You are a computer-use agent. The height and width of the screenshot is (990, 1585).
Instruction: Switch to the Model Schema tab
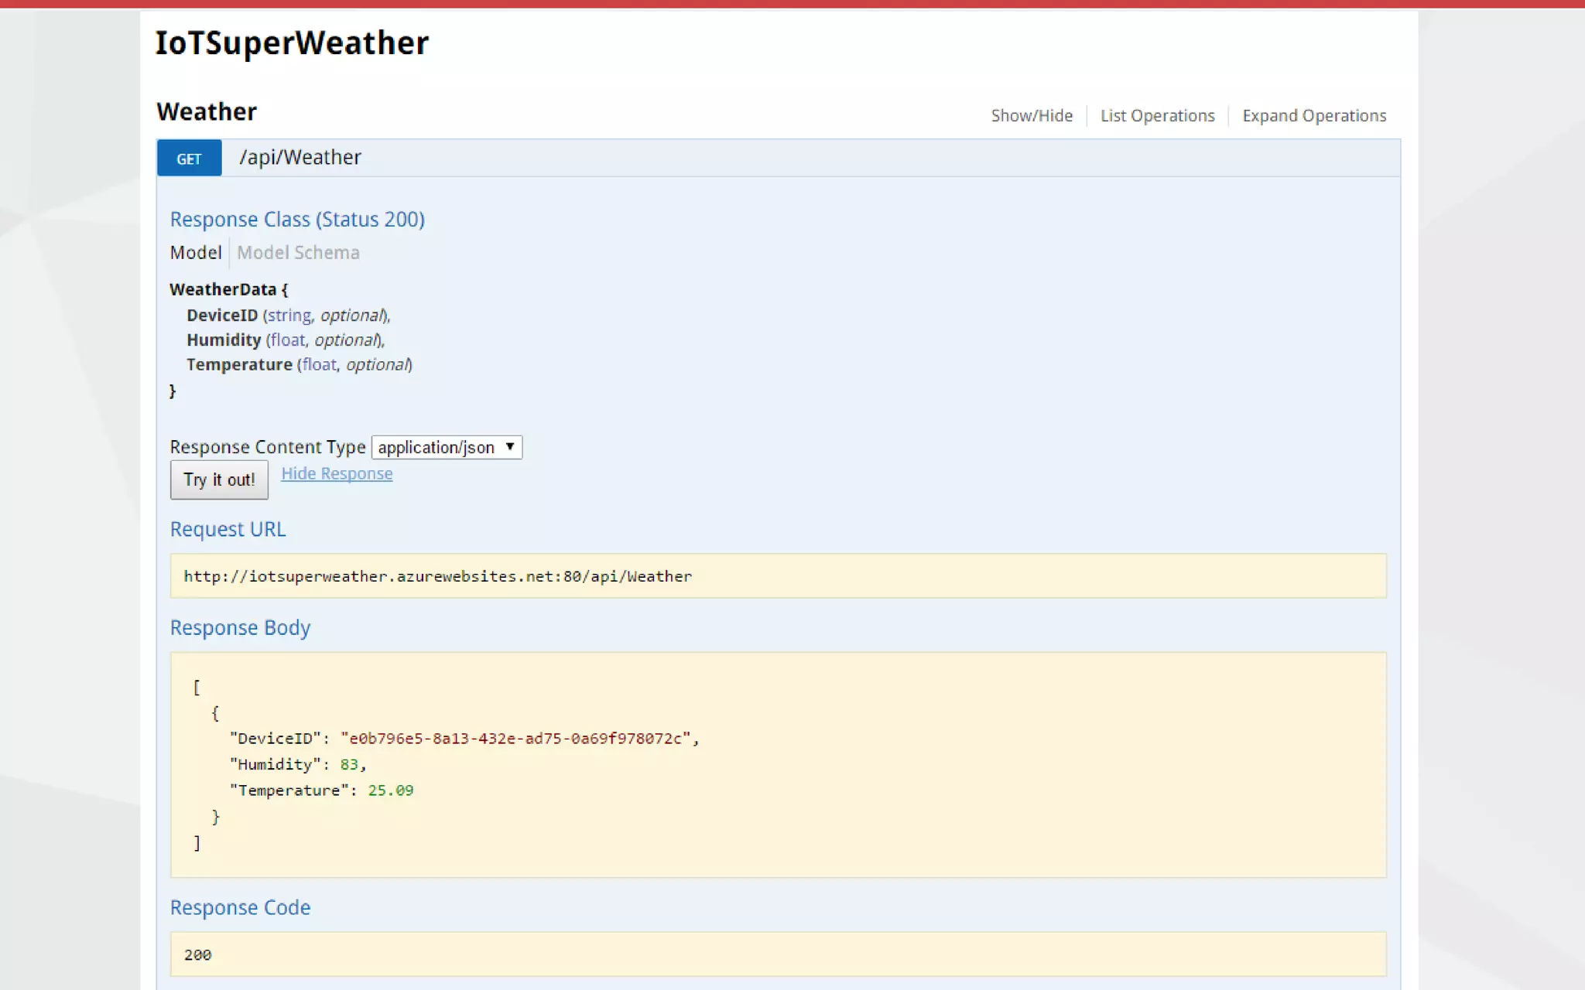tap(298, 253)
